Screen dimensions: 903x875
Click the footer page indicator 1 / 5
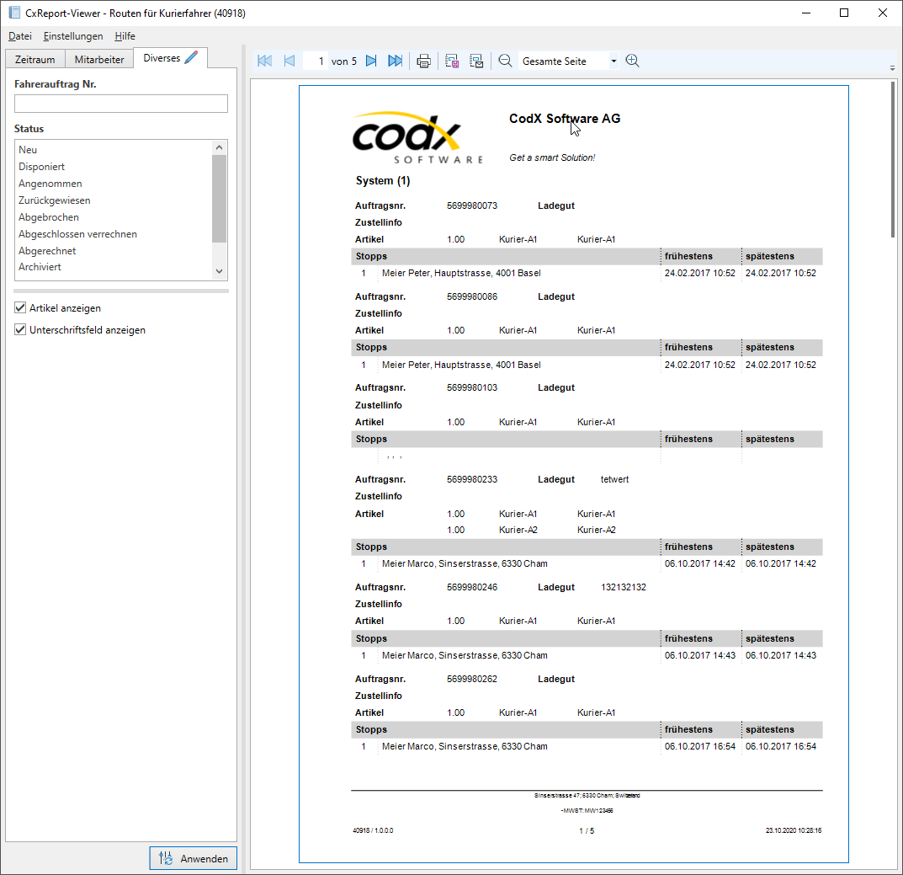pos(587,831)
